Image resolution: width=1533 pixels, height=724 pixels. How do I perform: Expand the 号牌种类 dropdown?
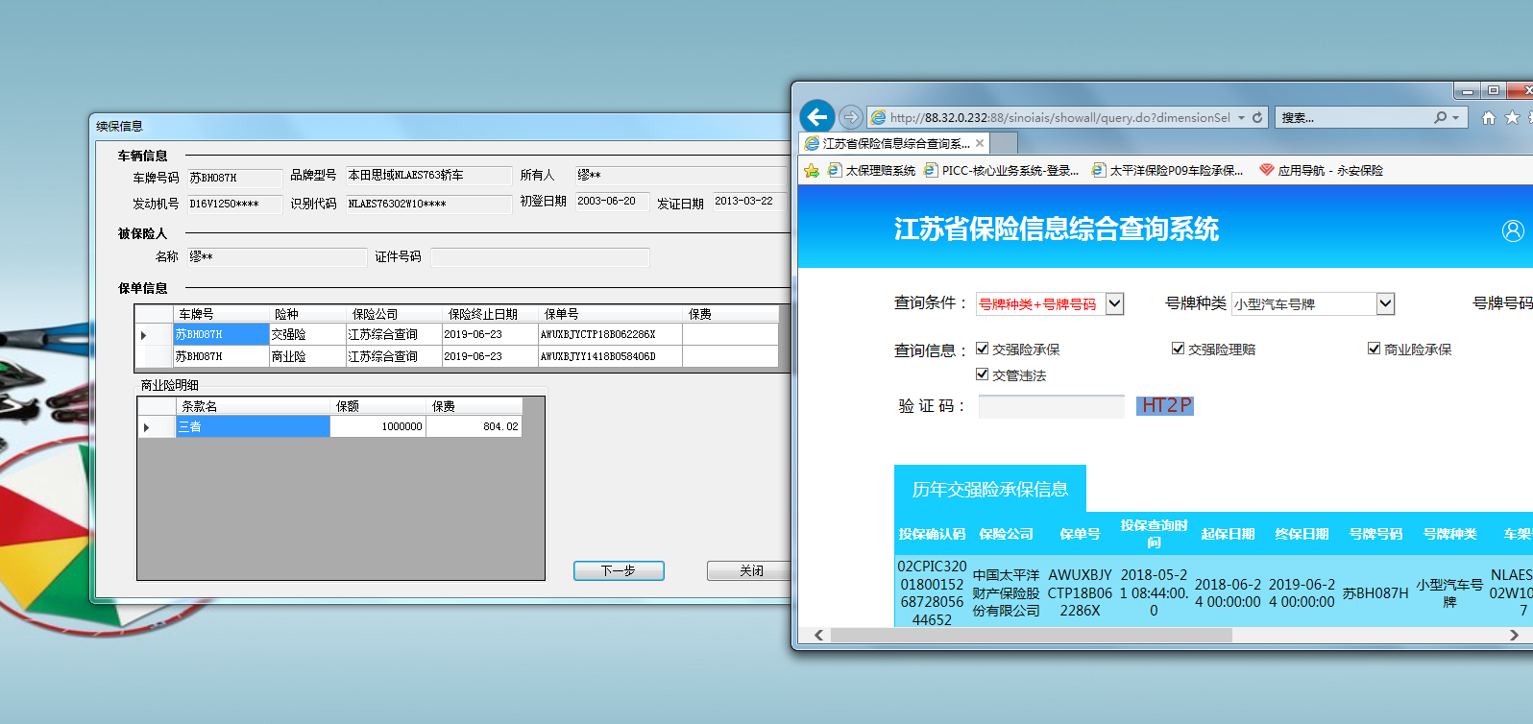pos(1385,303)
